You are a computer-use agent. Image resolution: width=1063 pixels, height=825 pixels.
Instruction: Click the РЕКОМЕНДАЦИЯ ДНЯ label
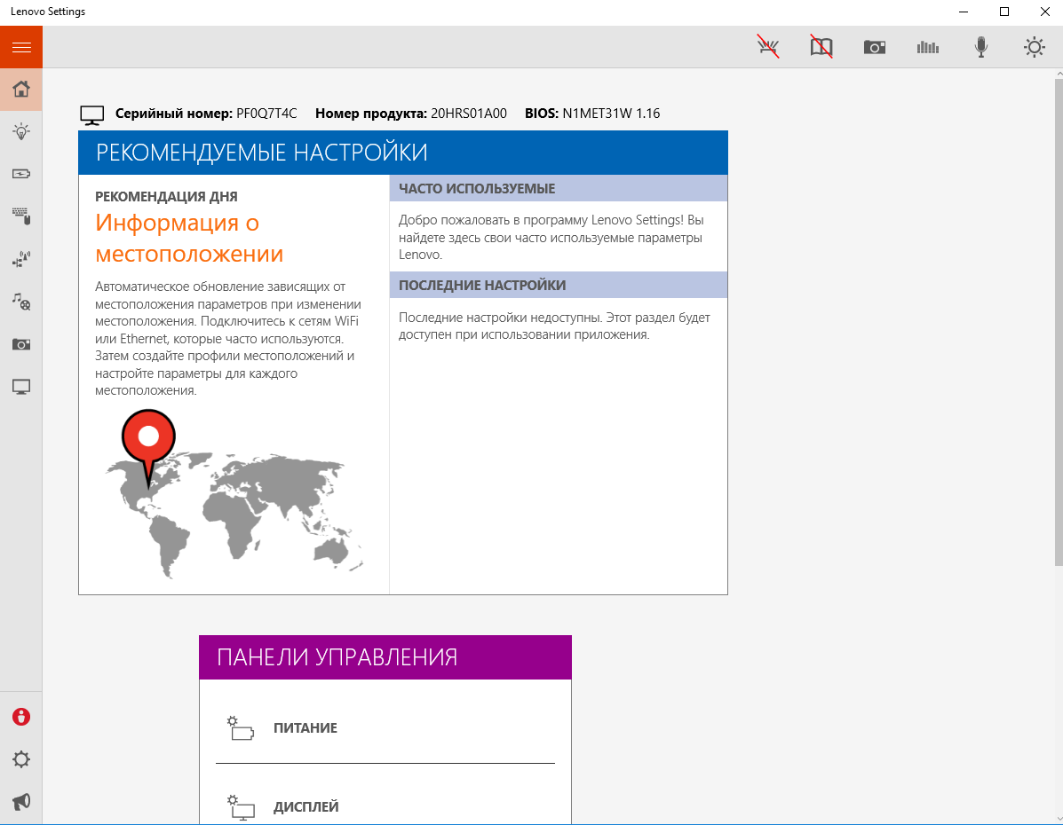[166, 196]
